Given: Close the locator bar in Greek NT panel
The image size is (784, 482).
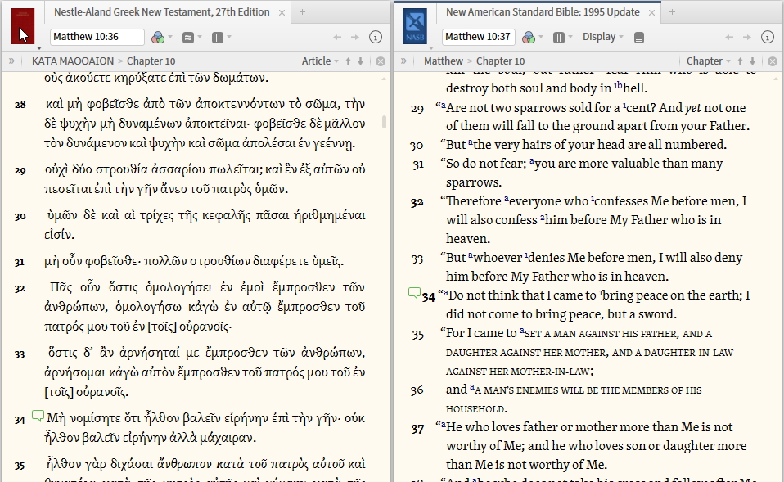Looking at the screenshot, I should click(381, 61).
